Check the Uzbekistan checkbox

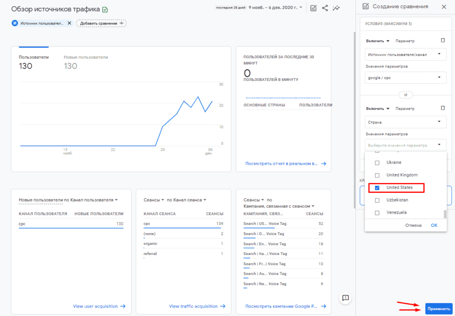[377, 200]
